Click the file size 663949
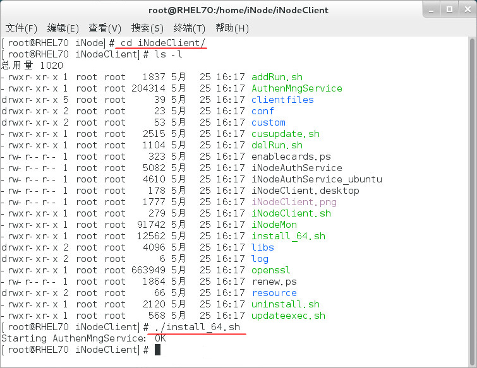 (x=148, y=270)
